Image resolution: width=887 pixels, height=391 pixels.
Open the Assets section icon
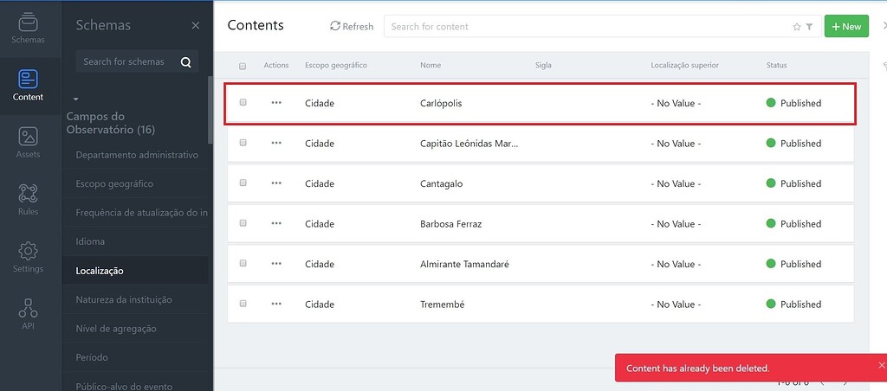[x=28, y=136]
